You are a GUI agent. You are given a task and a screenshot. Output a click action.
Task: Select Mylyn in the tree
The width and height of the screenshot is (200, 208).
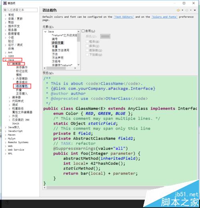(x=12, y=139)
